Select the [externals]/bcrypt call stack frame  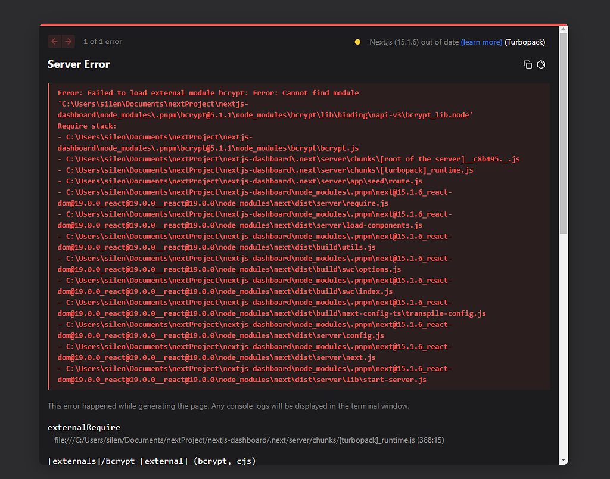(152, 461)
